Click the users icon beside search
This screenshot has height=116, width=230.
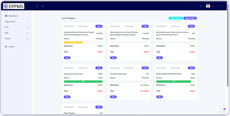[x=43, y=6]
